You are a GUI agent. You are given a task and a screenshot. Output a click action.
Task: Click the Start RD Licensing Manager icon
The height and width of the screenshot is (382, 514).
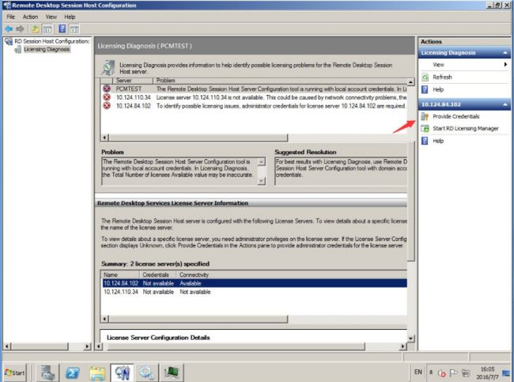tap(425, 129)
